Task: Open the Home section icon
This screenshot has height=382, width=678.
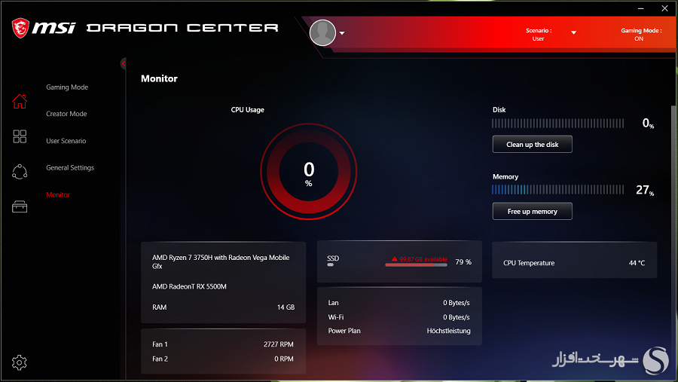Action: click(20, 101)
